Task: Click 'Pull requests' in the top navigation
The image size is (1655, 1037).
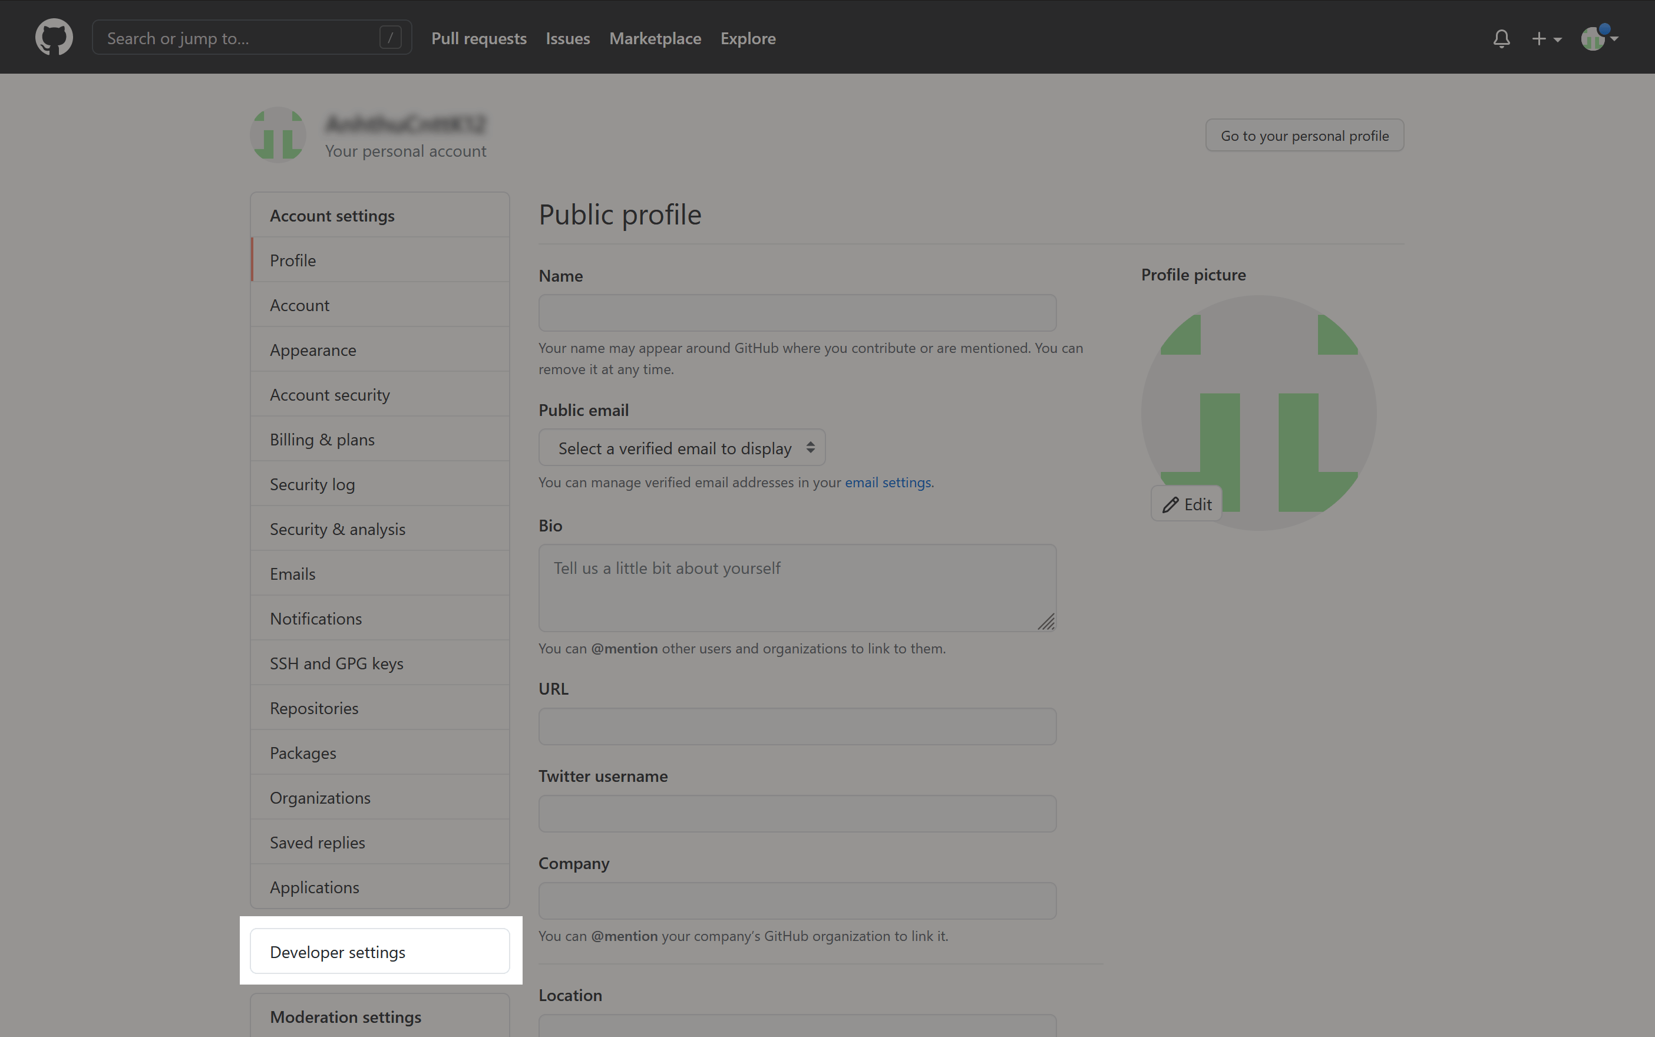Action: (x=479, y=38)
